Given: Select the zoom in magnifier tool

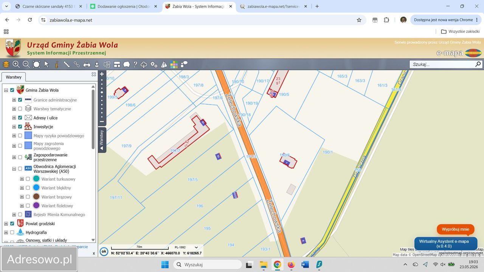Looking at the screenshot, I should click(16, 64).
